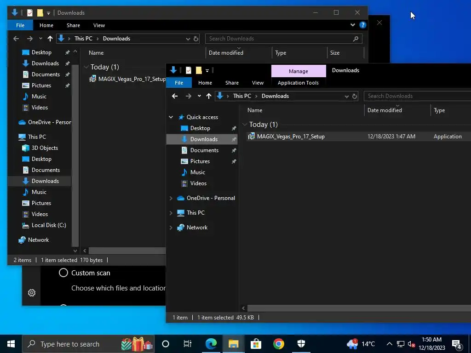Image resolution: width=471 pixels, height=353 pixels.
Task: Open 3D Objects in back window
Action: point(45,148)
